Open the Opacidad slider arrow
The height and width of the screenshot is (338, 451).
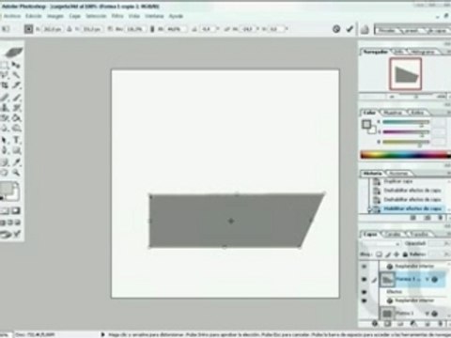(446, 243)
